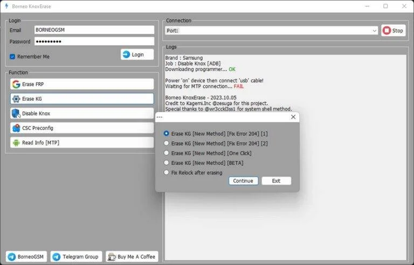Run the Disable Knox function
Viewport: 414px width, 265px height.
pos(82,114)
